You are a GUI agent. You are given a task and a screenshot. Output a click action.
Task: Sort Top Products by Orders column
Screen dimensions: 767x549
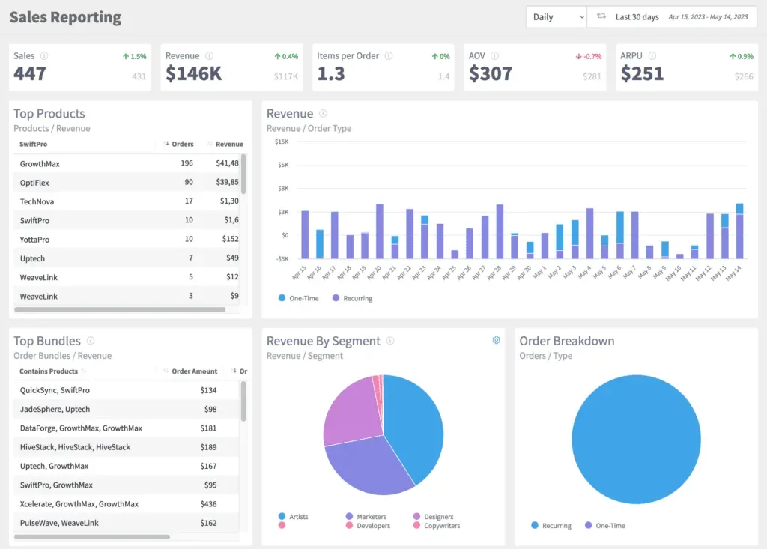pyautogui.click(x=179, y=144)
